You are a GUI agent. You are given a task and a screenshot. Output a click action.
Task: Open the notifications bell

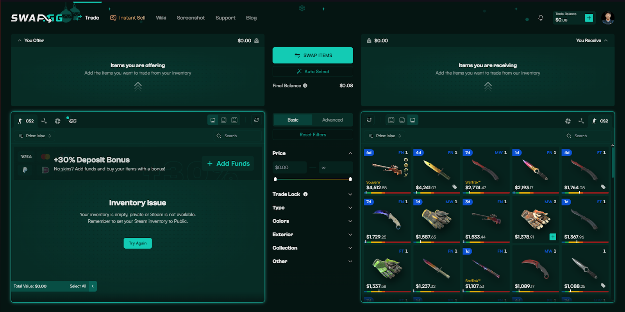click(x=541, y=18)
